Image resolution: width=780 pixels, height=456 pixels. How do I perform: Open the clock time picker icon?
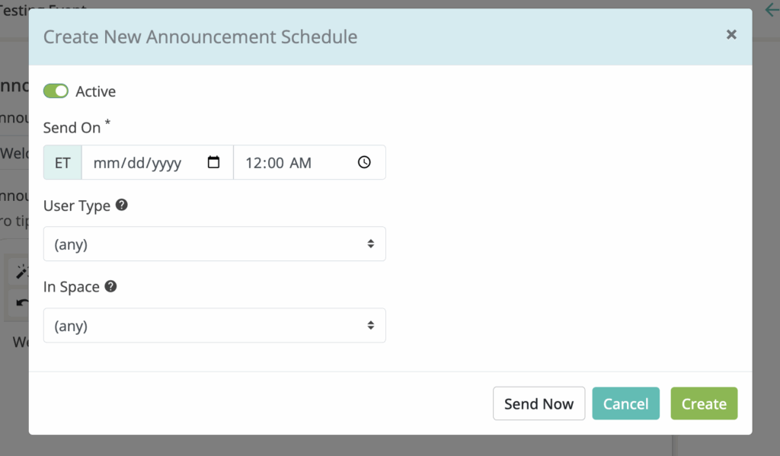coord(364,162)
